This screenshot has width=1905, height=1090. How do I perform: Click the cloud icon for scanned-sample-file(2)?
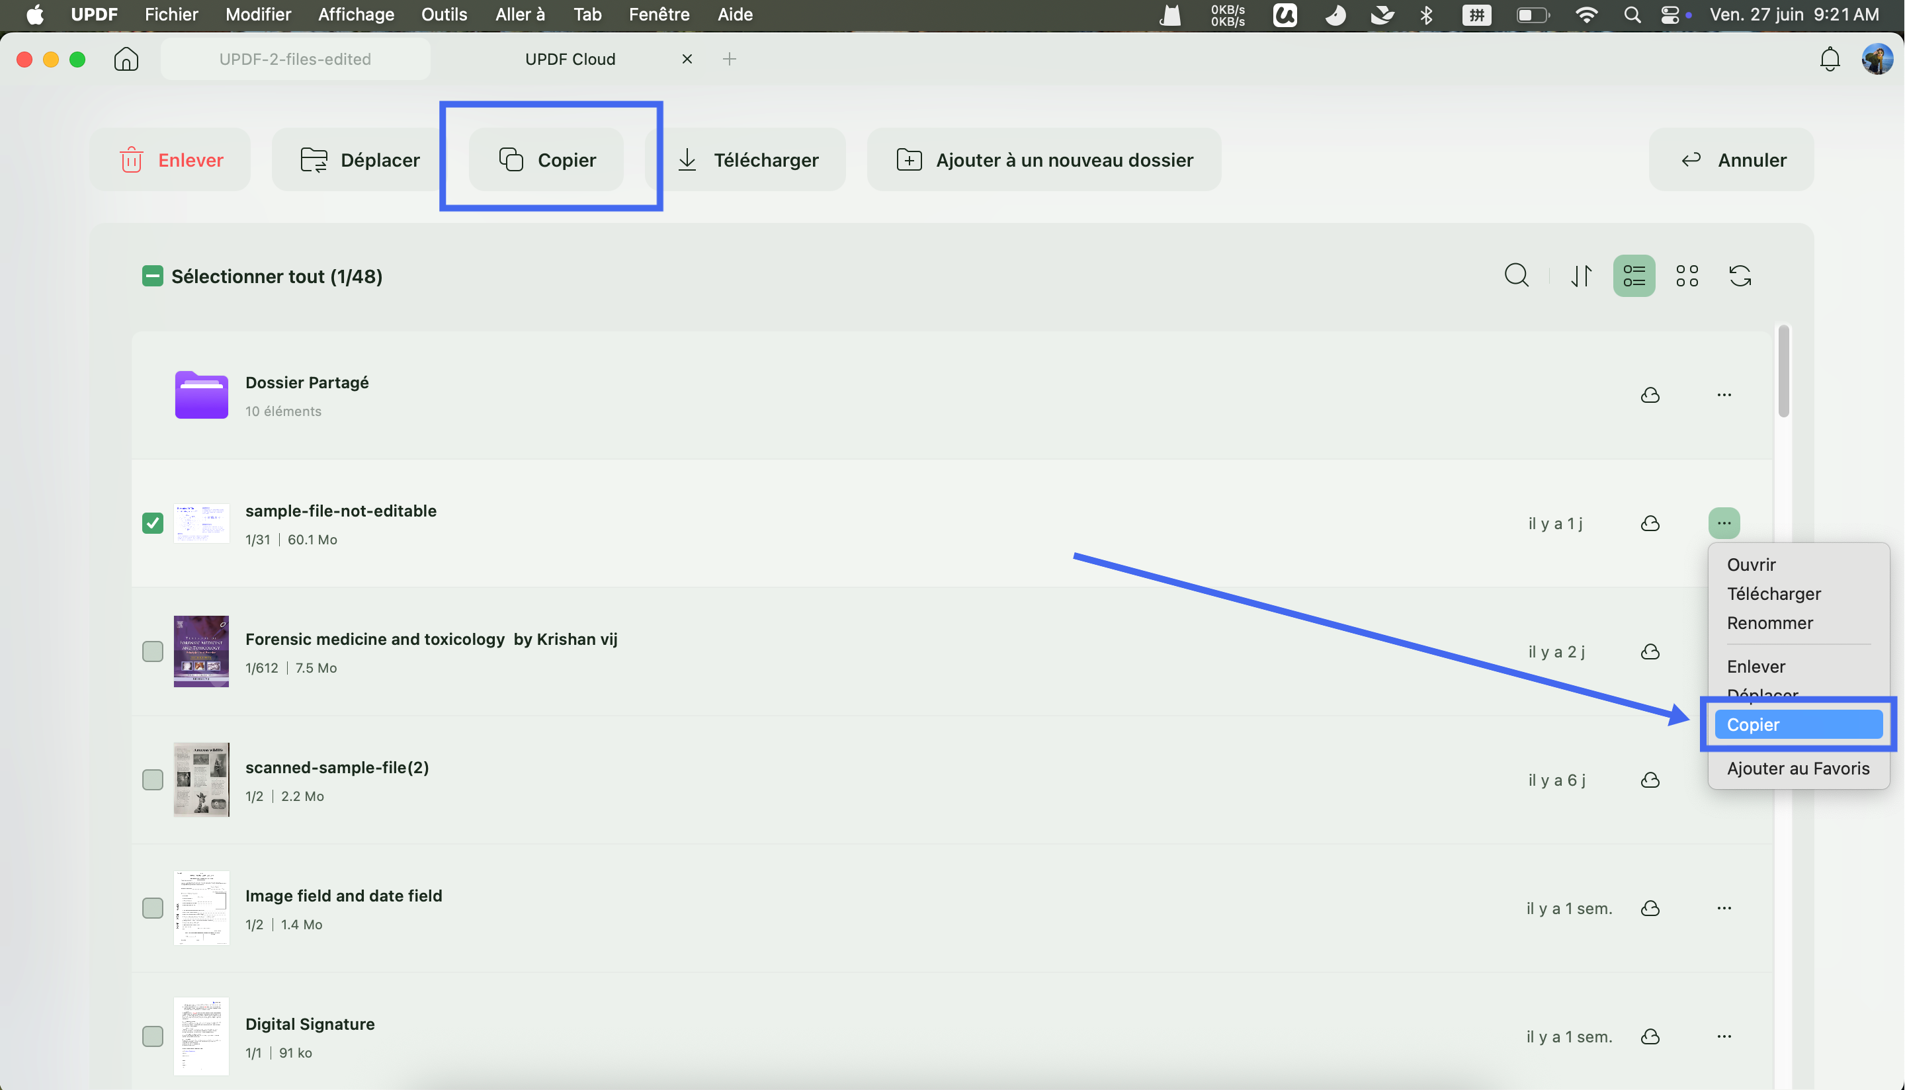click(1650, 780)
